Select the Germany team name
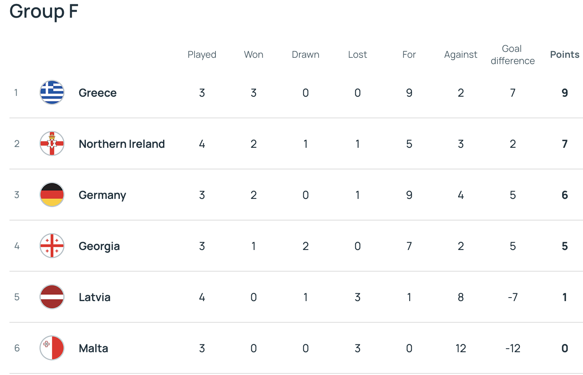 [x=102, y=195]
